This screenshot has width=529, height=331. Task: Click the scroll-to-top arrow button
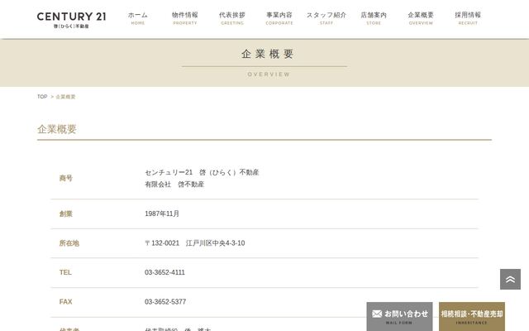pyautogui.click(x=510, y=280)
